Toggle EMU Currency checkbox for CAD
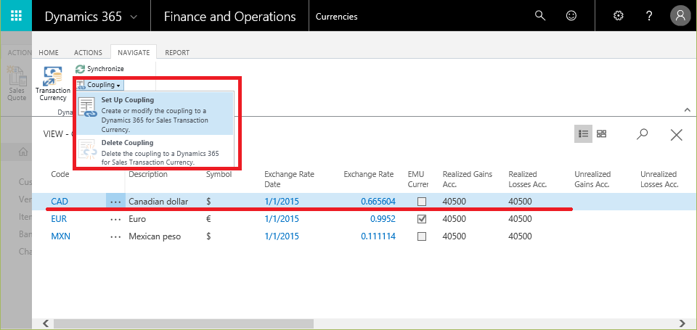The height and width of the screenshot is (330, 697). (422, 202)
